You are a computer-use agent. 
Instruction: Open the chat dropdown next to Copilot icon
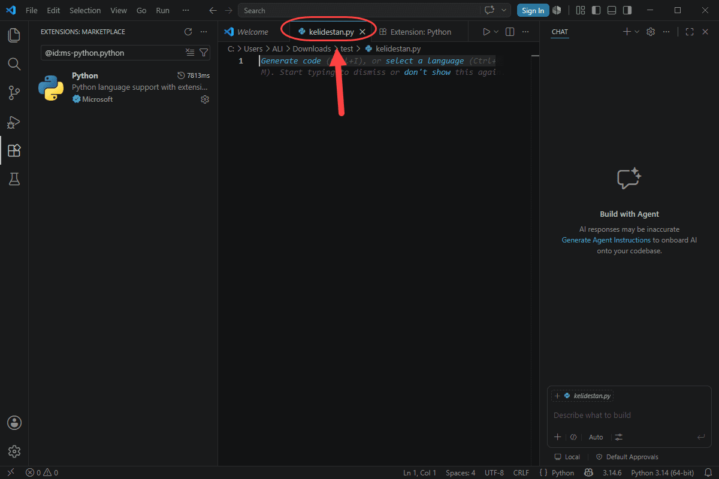click(504, 10)
